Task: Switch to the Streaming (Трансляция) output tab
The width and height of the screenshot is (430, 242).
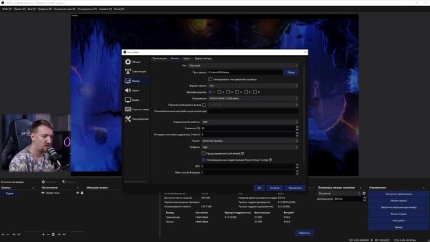Action: pos(159,58)
